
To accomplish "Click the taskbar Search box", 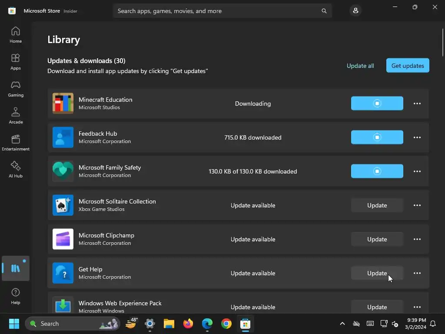I will tap(73, 324).
